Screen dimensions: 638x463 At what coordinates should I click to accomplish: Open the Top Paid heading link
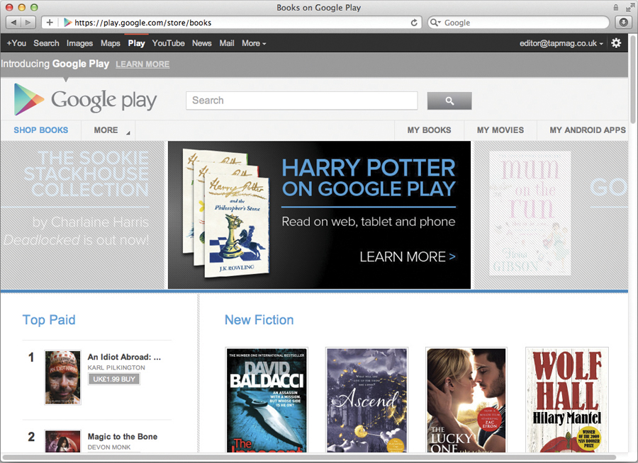pos(49,320)
